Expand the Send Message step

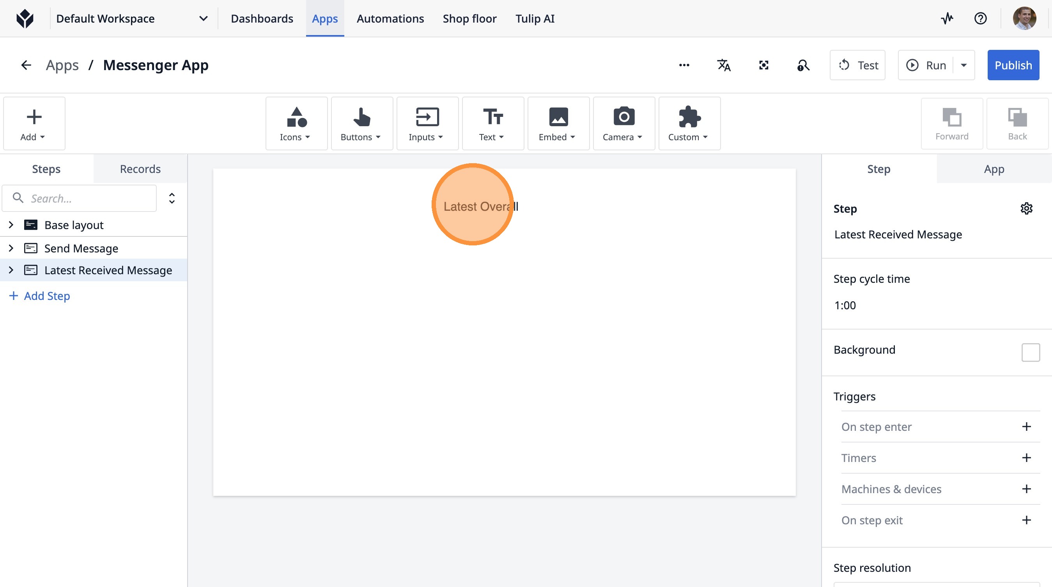11,248
